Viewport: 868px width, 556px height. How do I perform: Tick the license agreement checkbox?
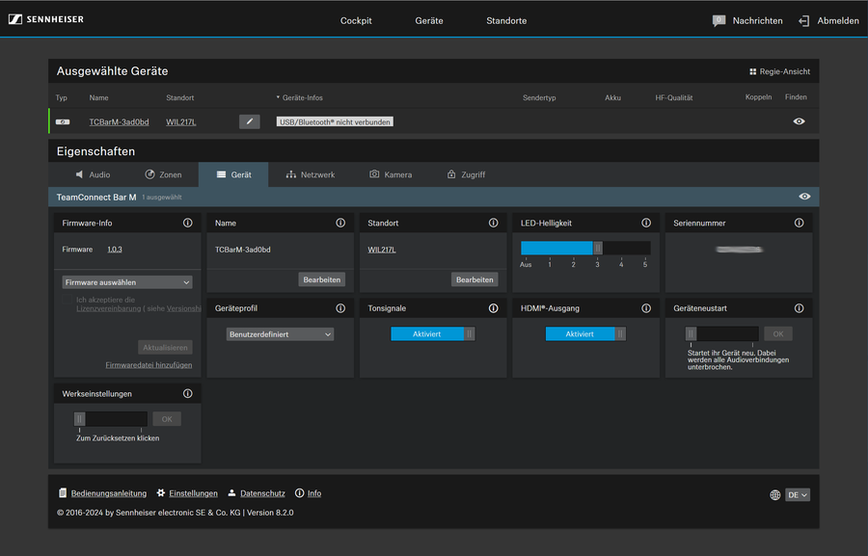(x=68, y=300)
